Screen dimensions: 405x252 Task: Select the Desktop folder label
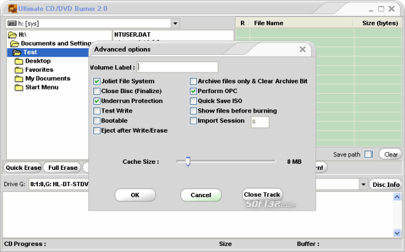click(x=38, y=61)
